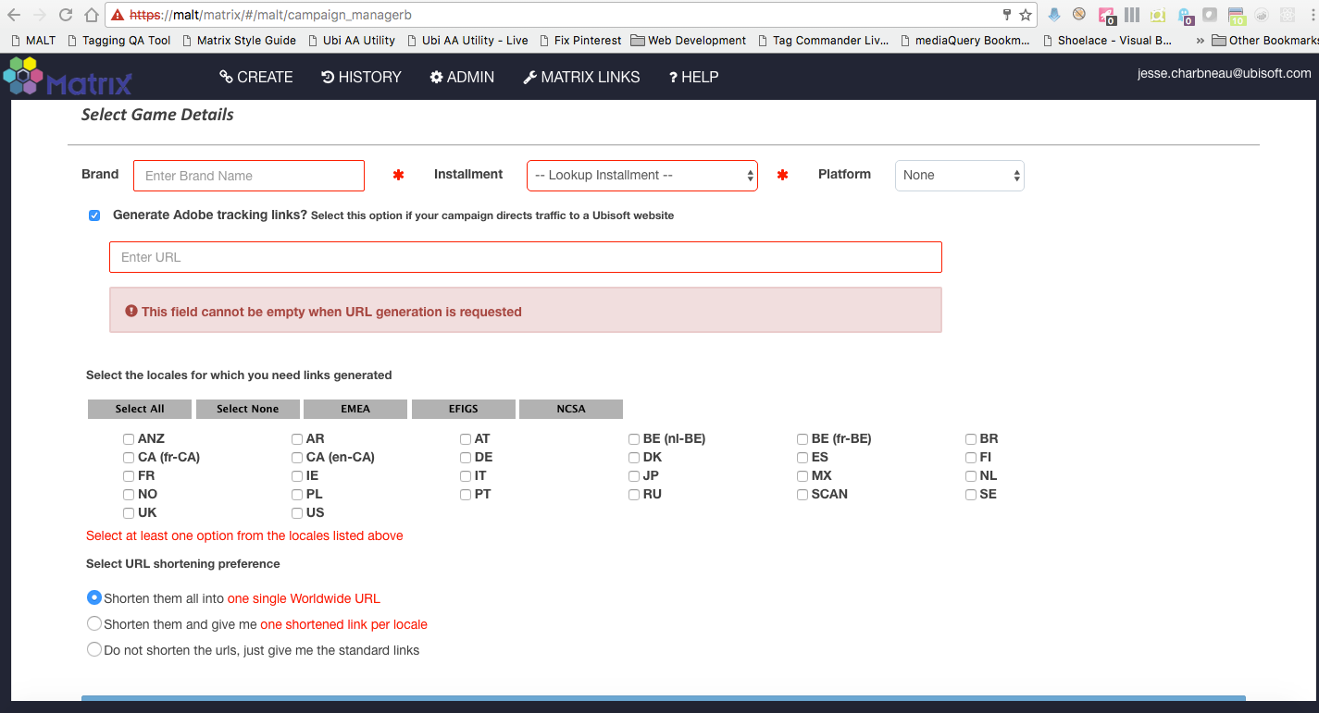
Task: Reload the page with the refresh icon
Action: click(66, 15)
